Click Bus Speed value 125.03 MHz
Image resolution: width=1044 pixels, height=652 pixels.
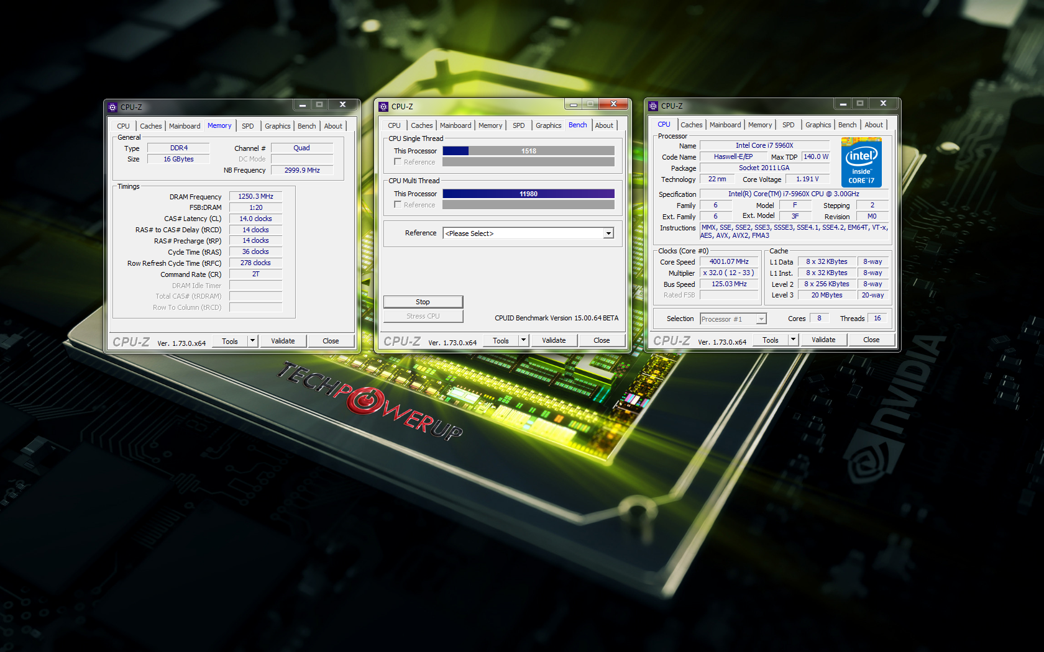pos(730,284)
